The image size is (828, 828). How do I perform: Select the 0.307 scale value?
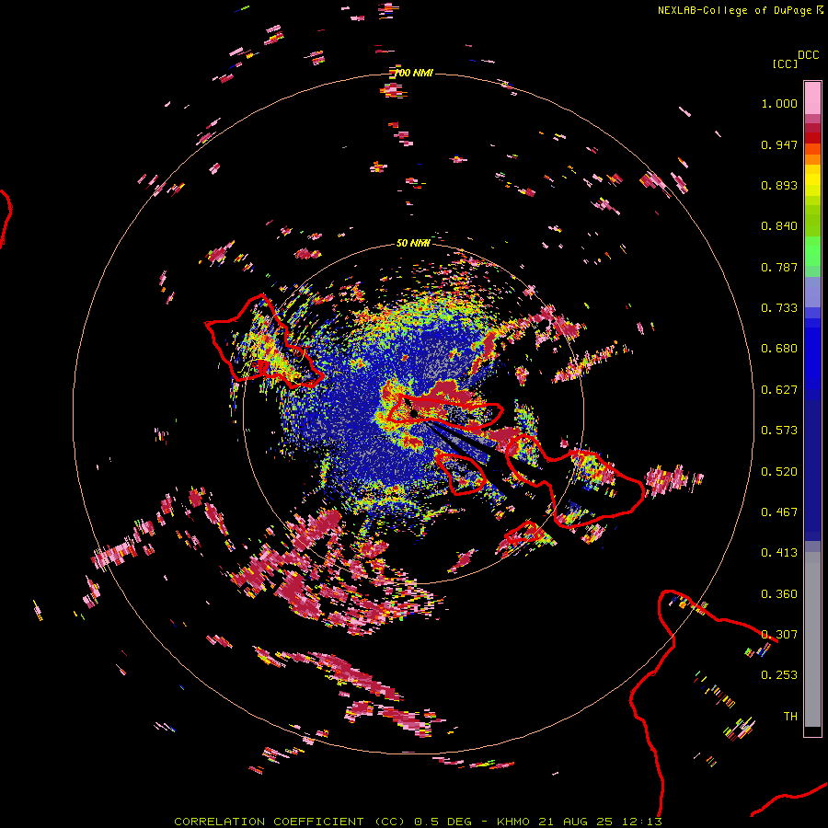point(779,635)
